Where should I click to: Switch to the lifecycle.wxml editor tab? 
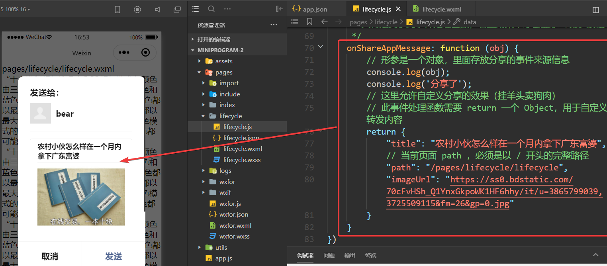437,9
